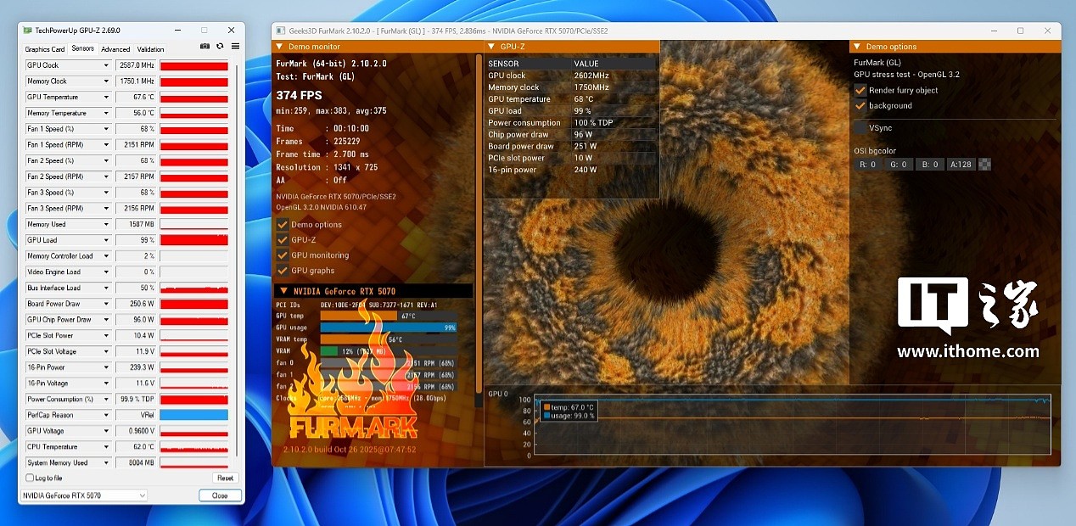
Task: Click the blue PerfCap Reason graph bar
Action: pos(194,415)
